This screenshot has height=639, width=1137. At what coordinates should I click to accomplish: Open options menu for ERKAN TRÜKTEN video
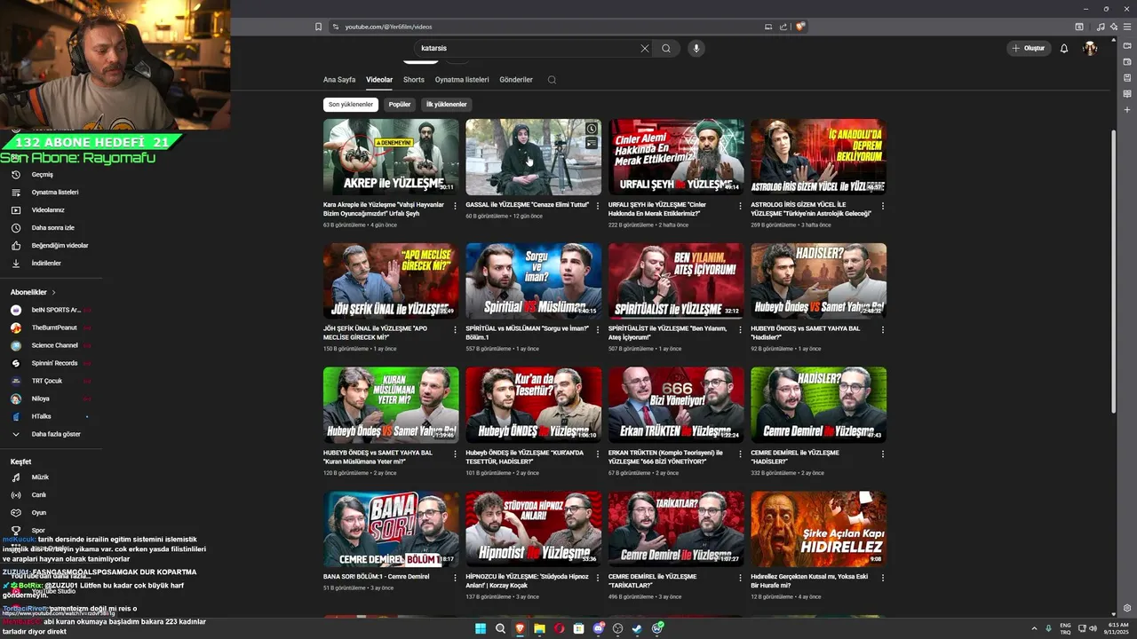click(740, 454)
